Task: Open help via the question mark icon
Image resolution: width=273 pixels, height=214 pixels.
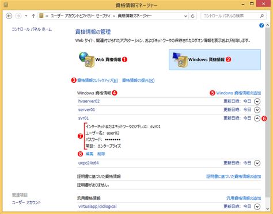Action: click(x=261, y=25)
